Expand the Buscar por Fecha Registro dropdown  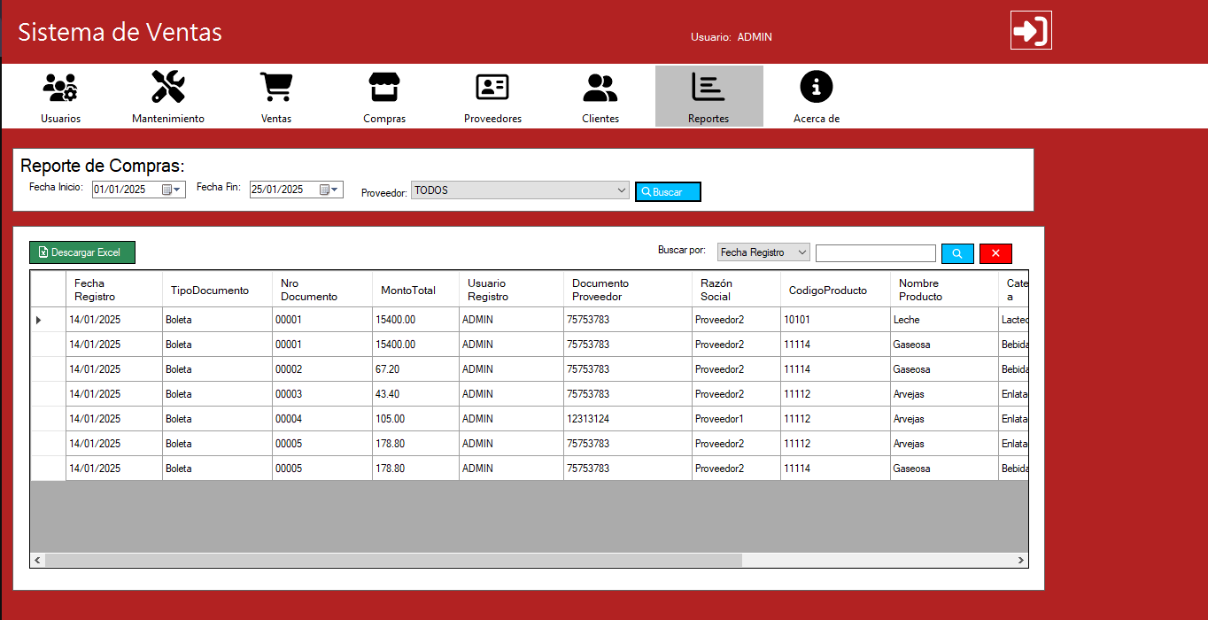click(802, 252)
